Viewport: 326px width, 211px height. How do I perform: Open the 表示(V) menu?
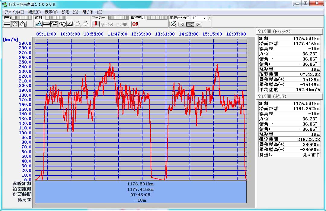click(x=51, y=12)
